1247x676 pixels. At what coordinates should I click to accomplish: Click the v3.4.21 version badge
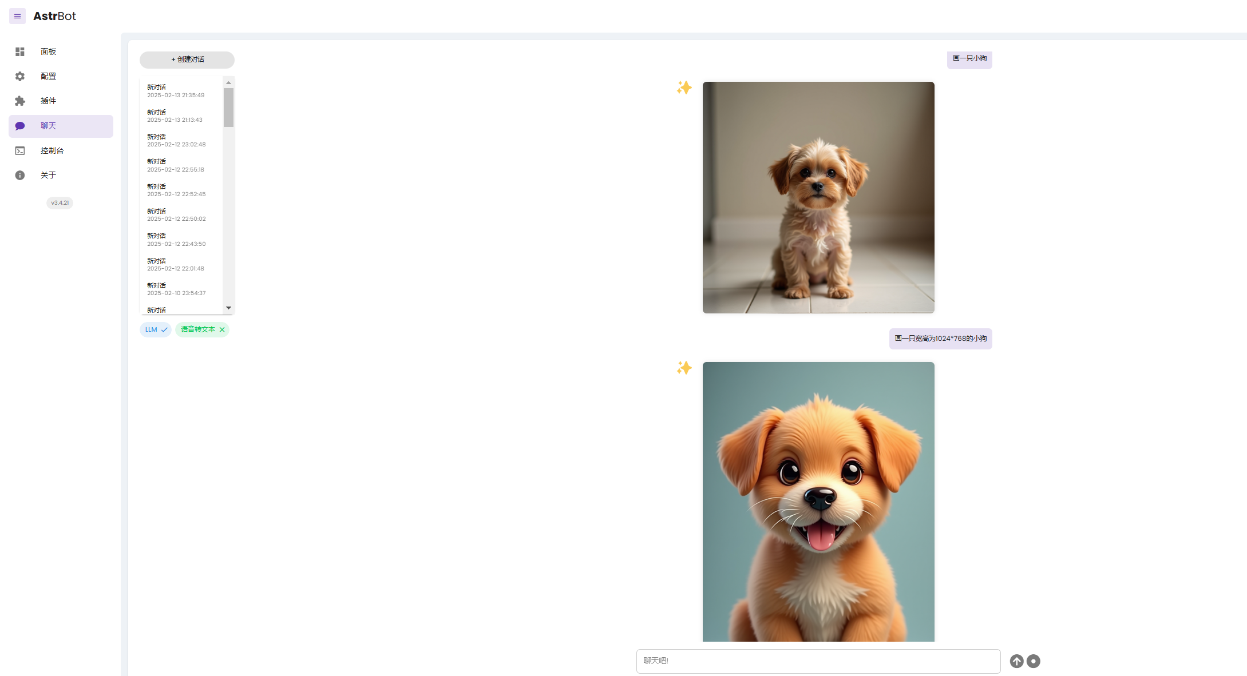pyautogui.click(x=60, y=203)
